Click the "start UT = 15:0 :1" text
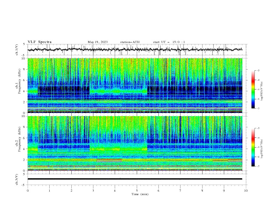This screenshot has height=214, width=277. [x=169, y=42]
